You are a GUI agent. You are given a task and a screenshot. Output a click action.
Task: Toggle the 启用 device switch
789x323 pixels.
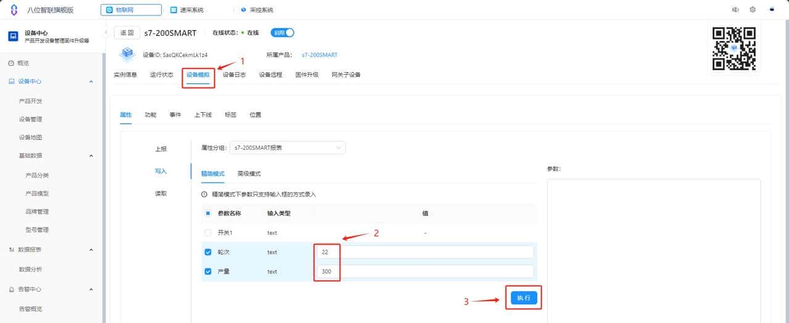283,33
